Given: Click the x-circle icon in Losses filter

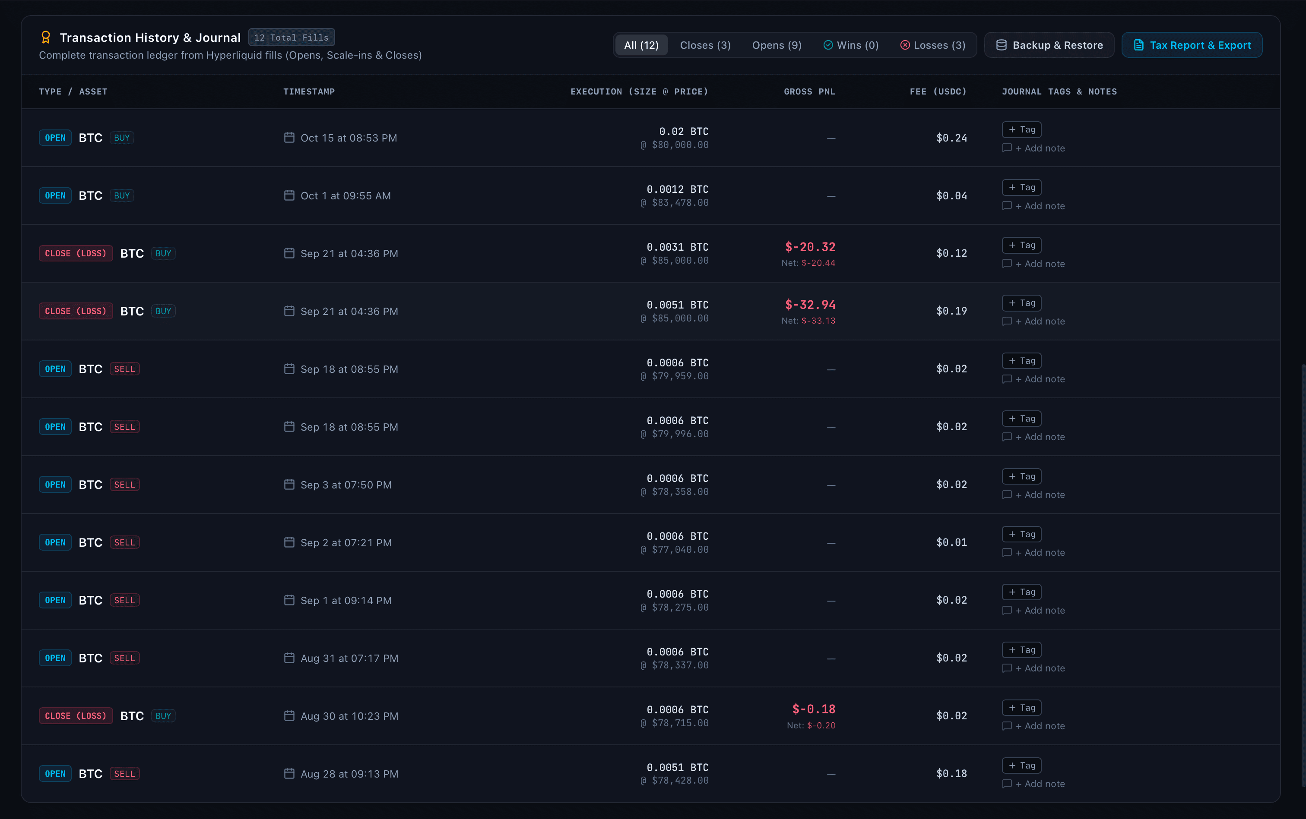Looking at the screenshot, I should click(905, 45).
